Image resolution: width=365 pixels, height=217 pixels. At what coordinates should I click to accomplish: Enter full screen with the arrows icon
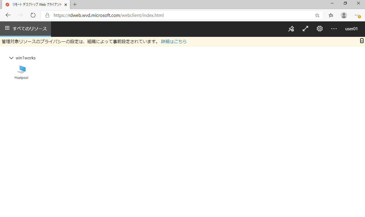tap(305, 29)
